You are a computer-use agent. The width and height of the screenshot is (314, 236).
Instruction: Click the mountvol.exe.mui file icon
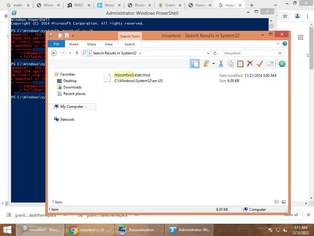(x=107, y=78)
